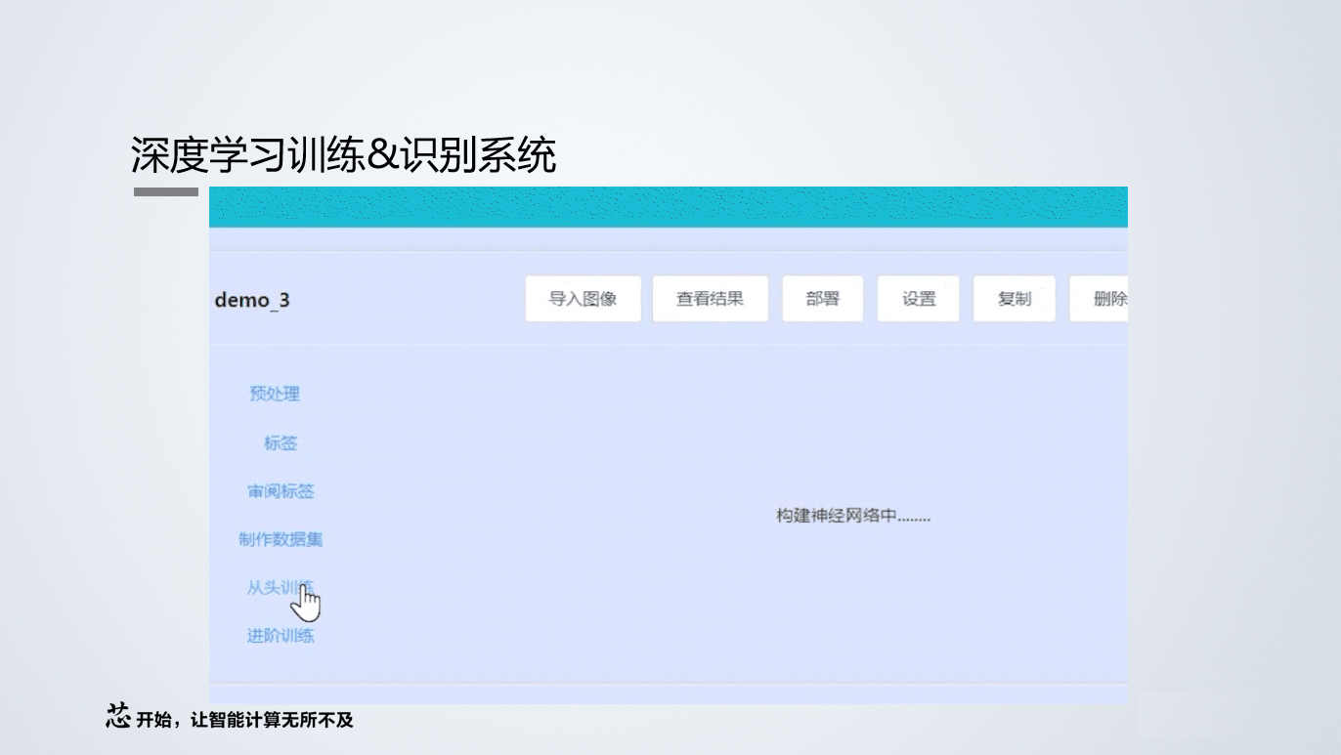Open the 设置 (Settings) button
Image resolution: width=1341 pixels, height=755 pixels.
918,299
